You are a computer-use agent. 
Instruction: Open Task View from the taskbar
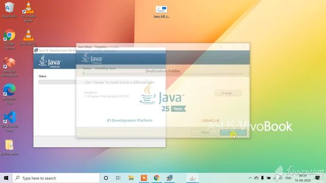coord(118,178)
